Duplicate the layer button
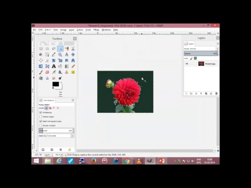 [206, 93]
